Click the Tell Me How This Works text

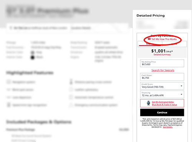tap(164, 39)
